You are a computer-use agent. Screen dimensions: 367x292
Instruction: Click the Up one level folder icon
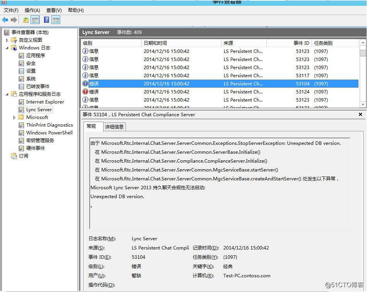click(26, 20)
